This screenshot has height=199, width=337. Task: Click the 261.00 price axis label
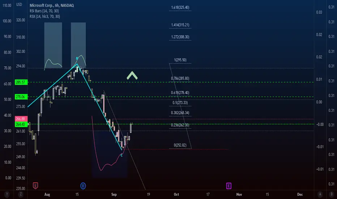pyautogui.click(x=21, y=131)
